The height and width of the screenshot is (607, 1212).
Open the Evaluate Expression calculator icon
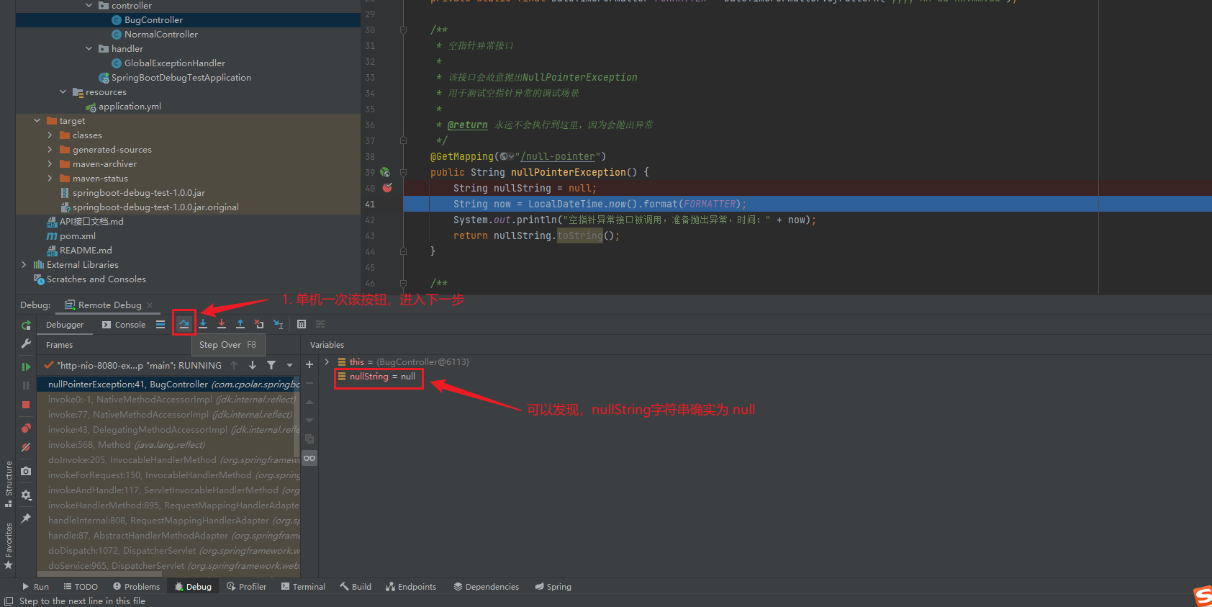(x=302, y=324)
